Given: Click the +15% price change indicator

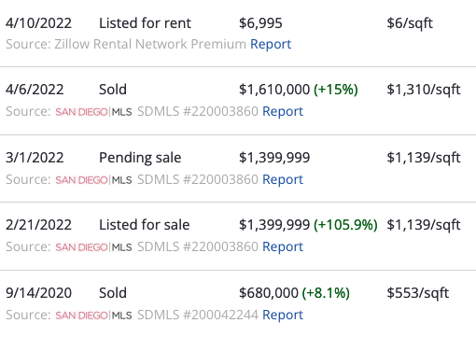Looking at the screenshot, I should 336,90.
